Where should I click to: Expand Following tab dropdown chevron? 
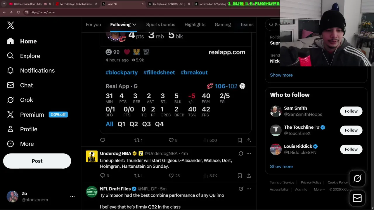tap(134, 24)
